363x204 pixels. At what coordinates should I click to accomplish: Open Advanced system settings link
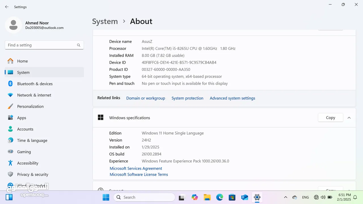click(x=233, y=98)
